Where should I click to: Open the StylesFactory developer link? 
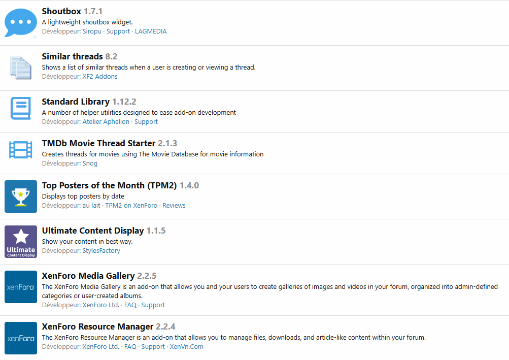[x=101, y=251]
